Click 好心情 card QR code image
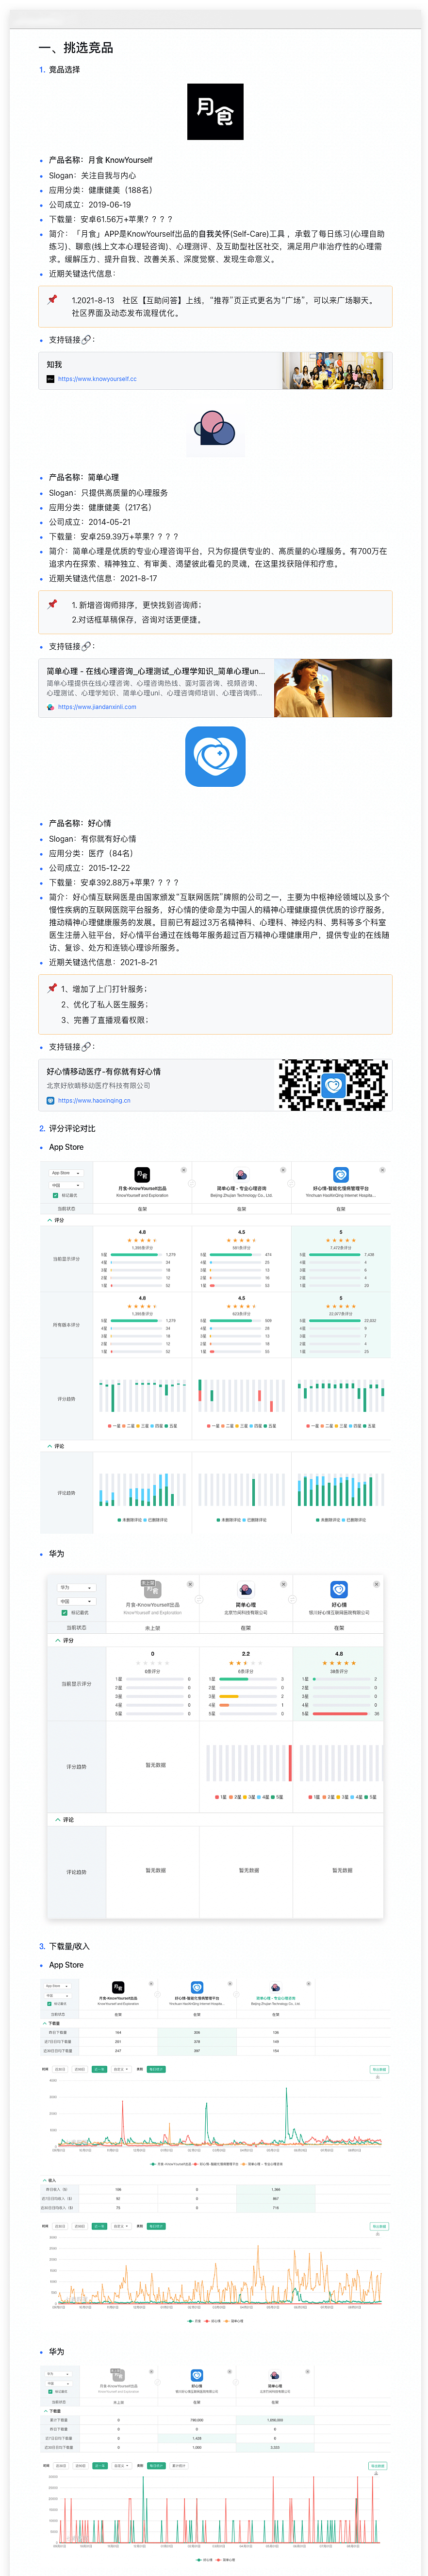This screenshot has width=428, height=2576. [333, 1085]
